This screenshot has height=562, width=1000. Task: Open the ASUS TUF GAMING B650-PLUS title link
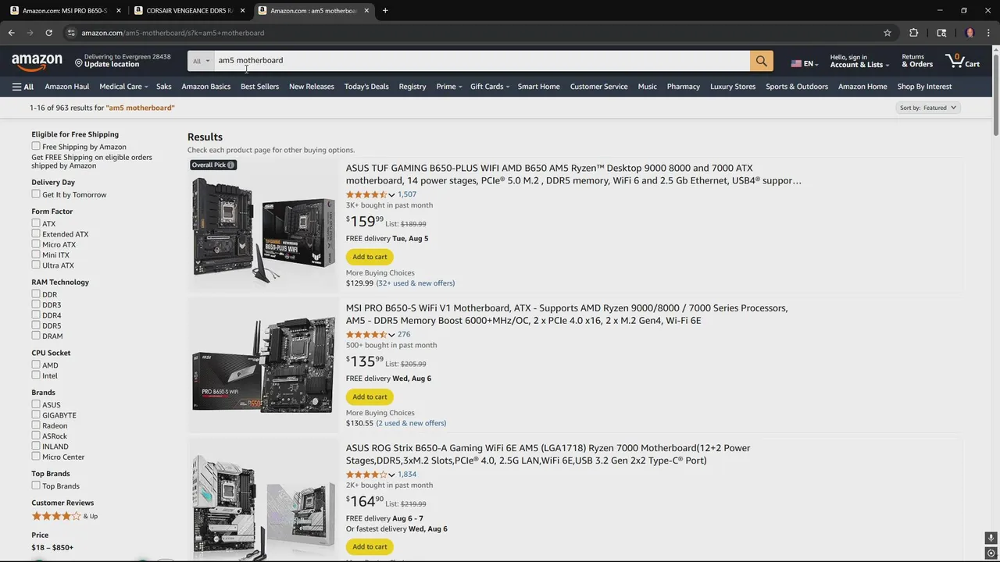573,174
